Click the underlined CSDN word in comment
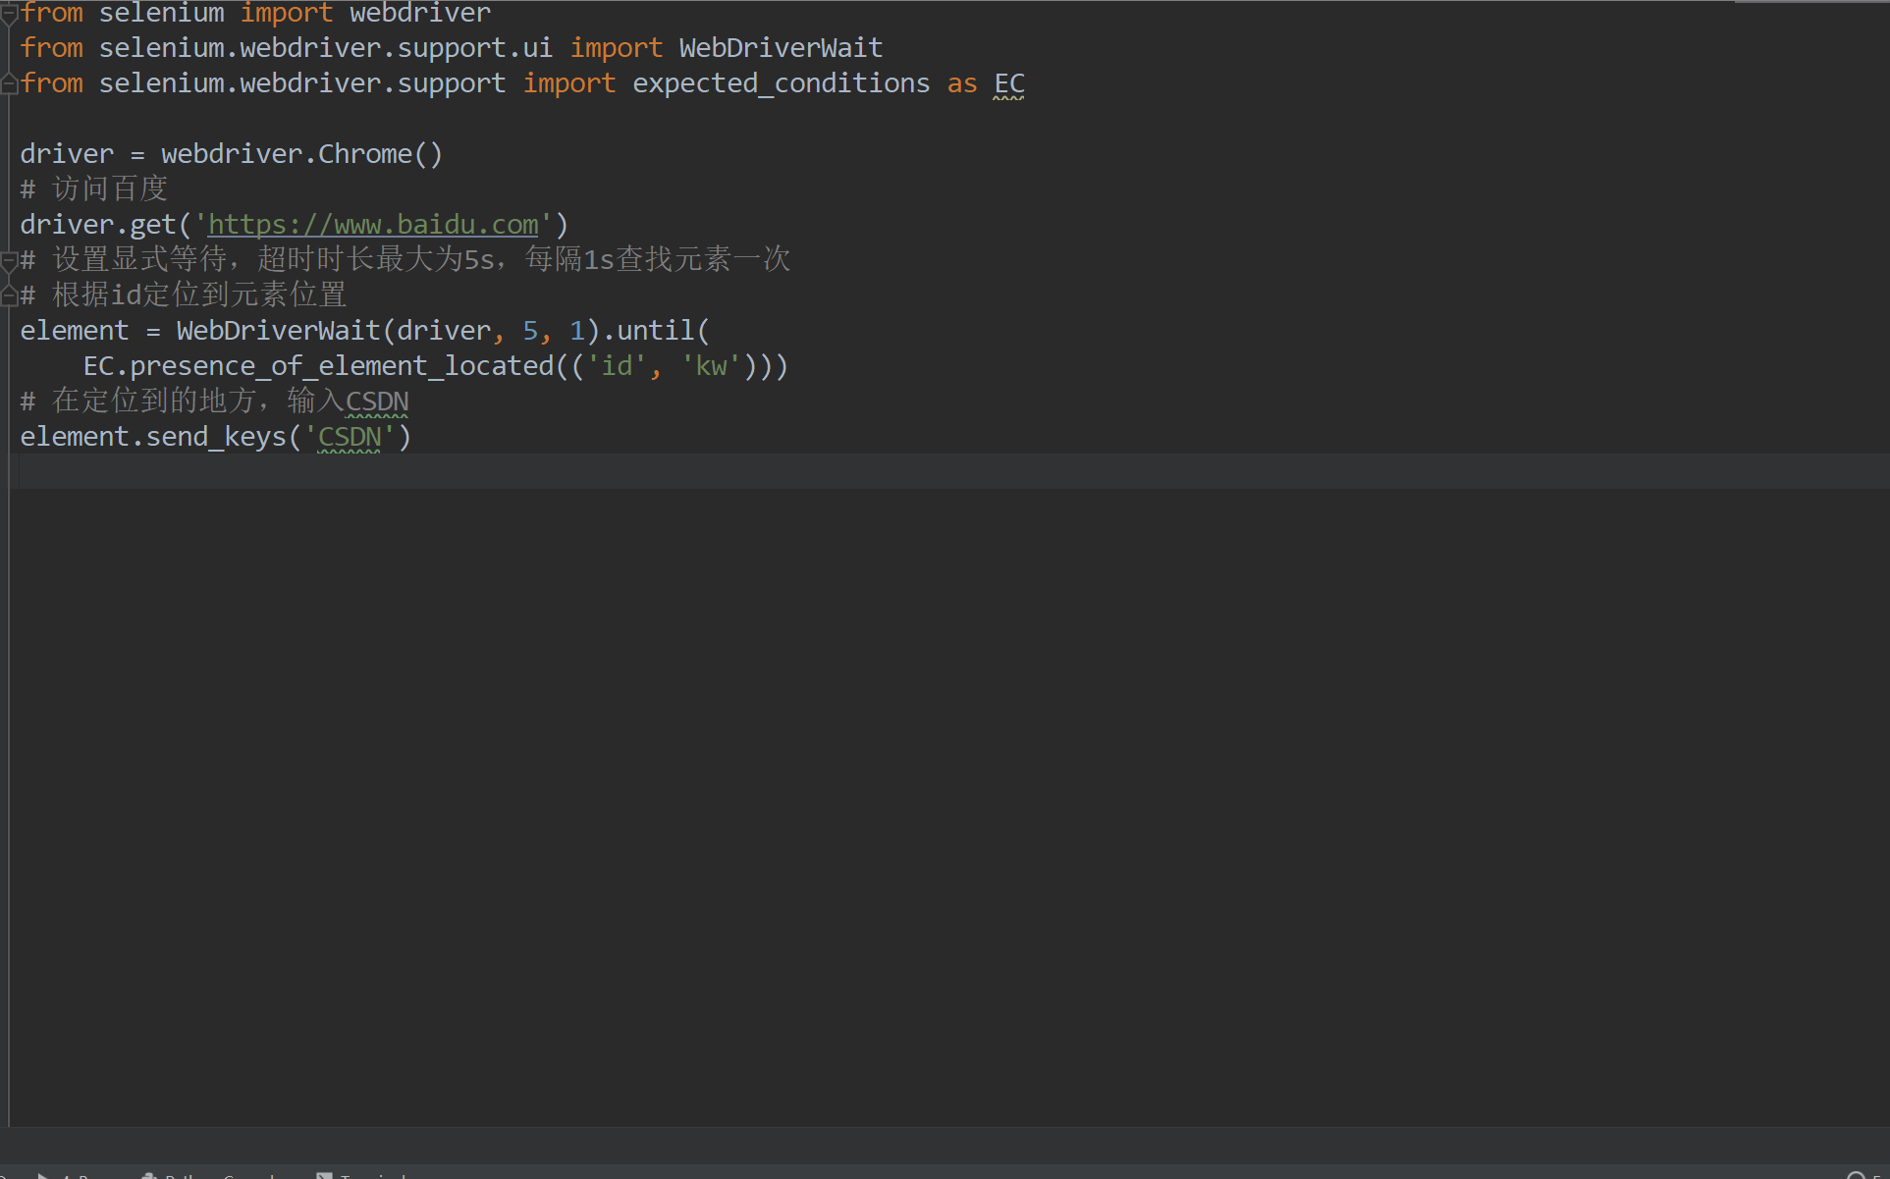The width and height of the screenshot is (1890, 1179). click(377, 402)
